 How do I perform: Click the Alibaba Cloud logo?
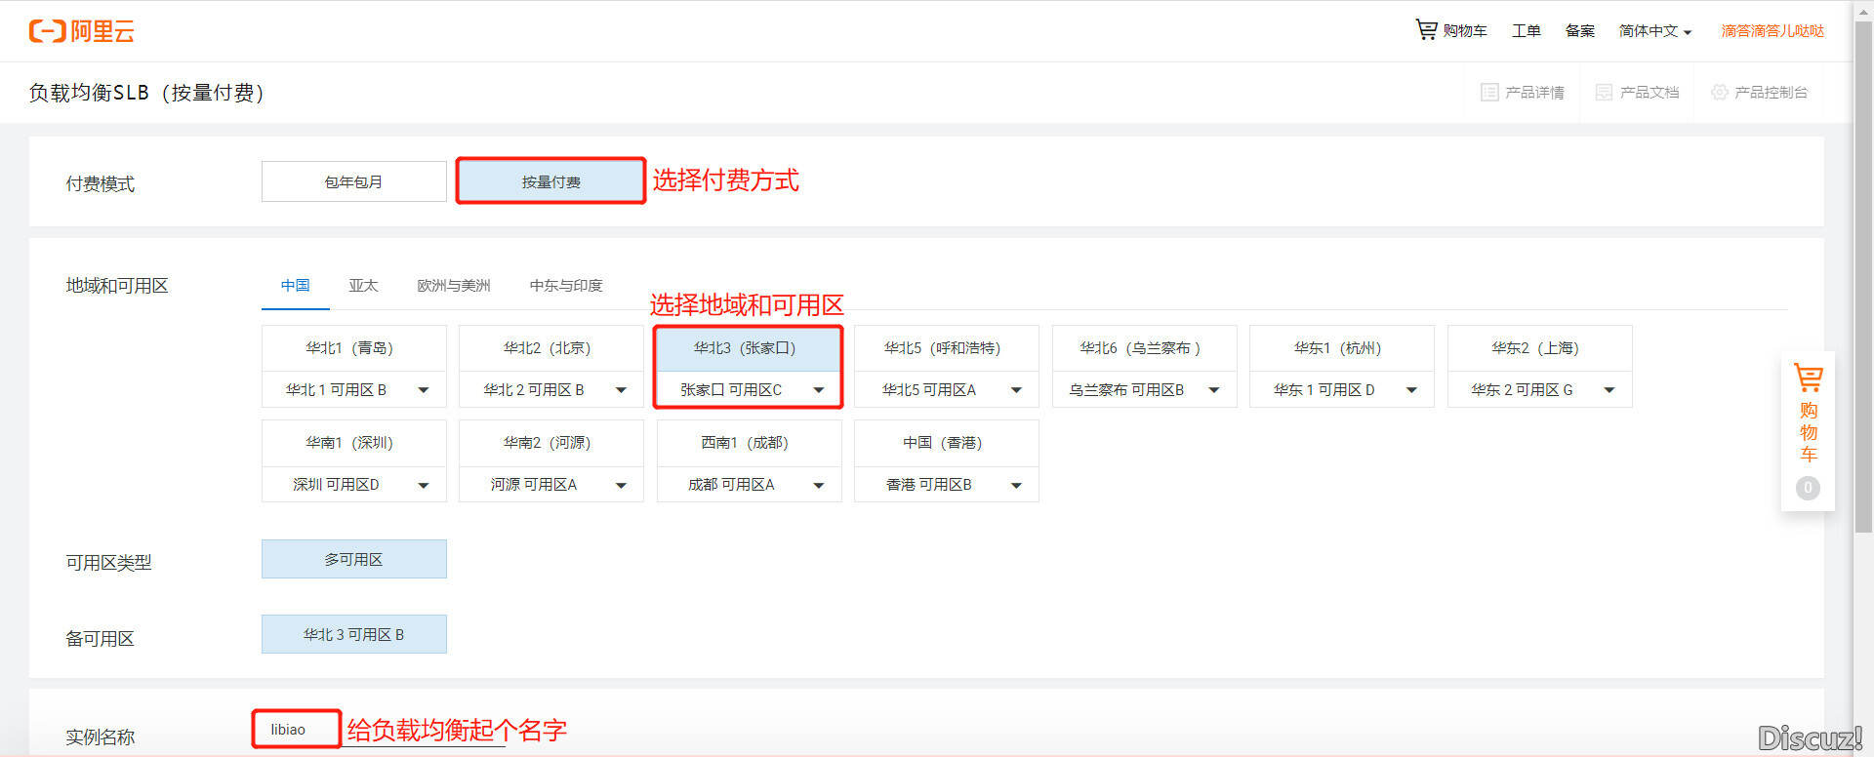pyautogui.click(x=82, y=31)
